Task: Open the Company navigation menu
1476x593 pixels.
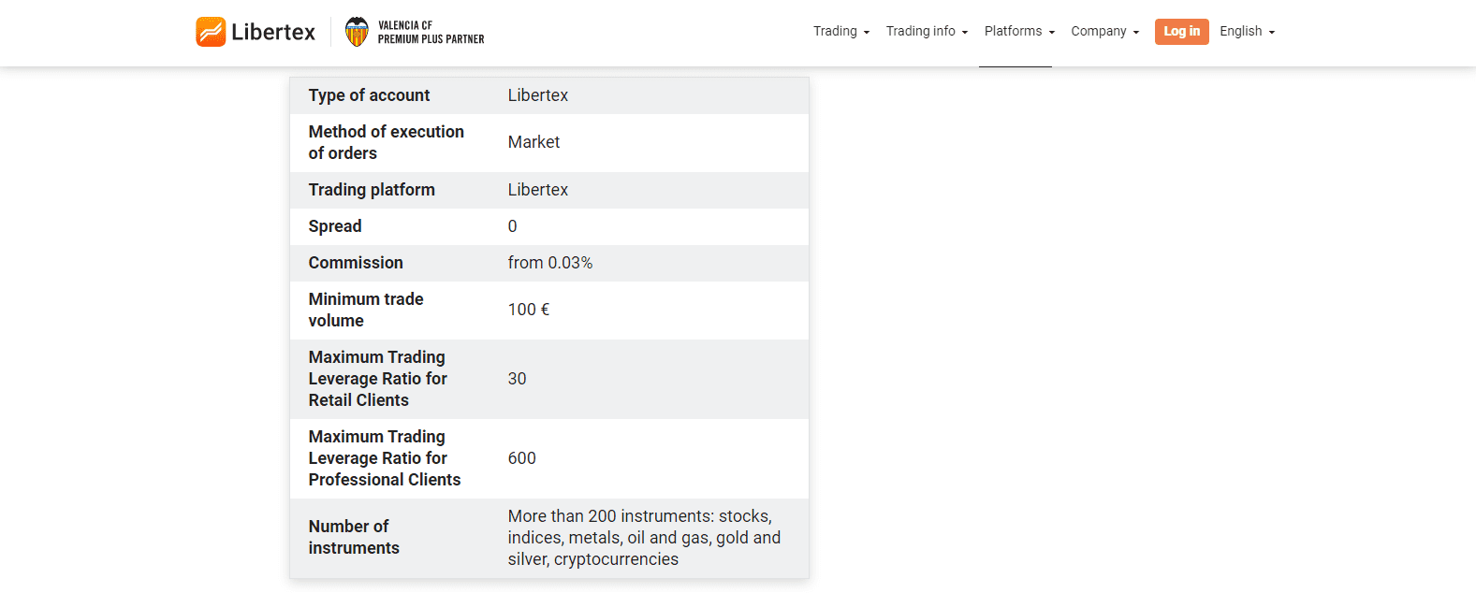Action: (1099, 31)
